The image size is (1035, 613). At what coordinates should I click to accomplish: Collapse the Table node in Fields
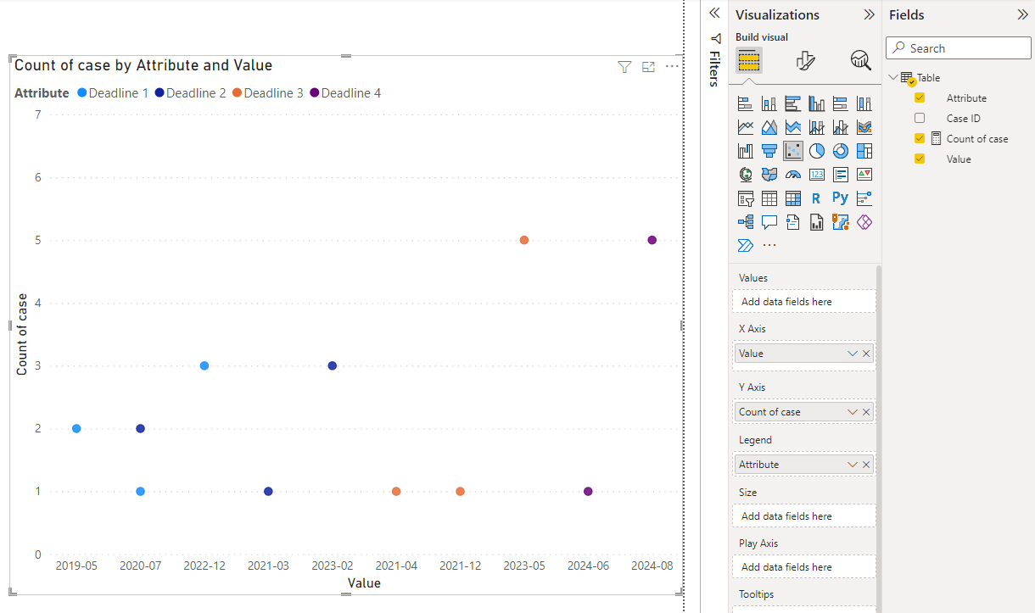[893, 77]
